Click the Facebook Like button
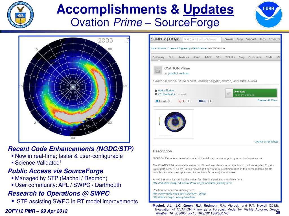The image size is (289, 216). click(x=203, y=101)
